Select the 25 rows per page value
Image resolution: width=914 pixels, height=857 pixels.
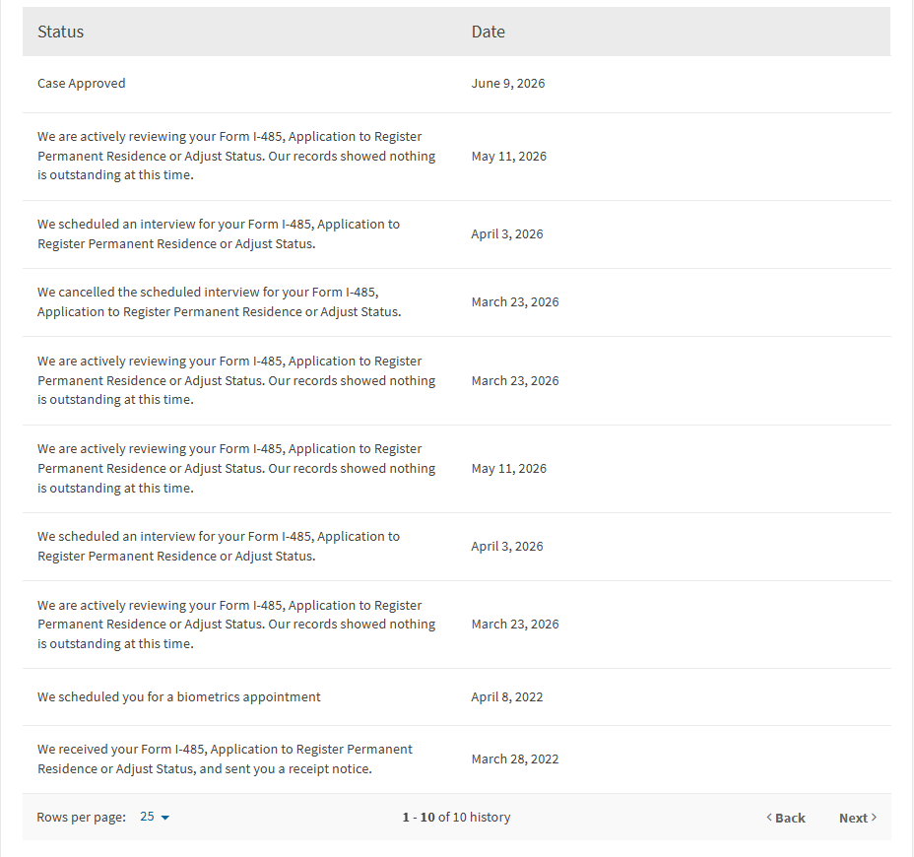147,817
